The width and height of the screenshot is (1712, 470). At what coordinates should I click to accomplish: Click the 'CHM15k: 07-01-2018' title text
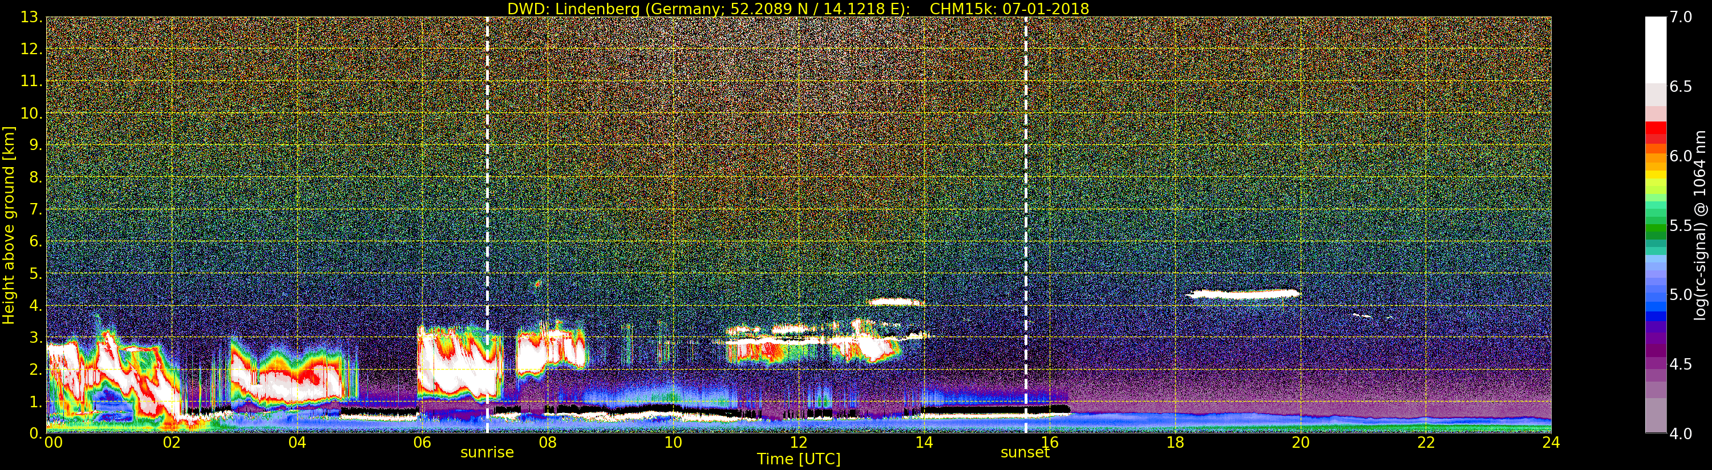coord(1009,9)
